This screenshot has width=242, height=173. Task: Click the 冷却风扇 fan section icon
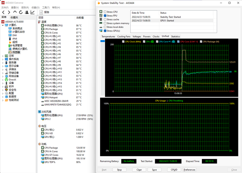pos(39,112)
